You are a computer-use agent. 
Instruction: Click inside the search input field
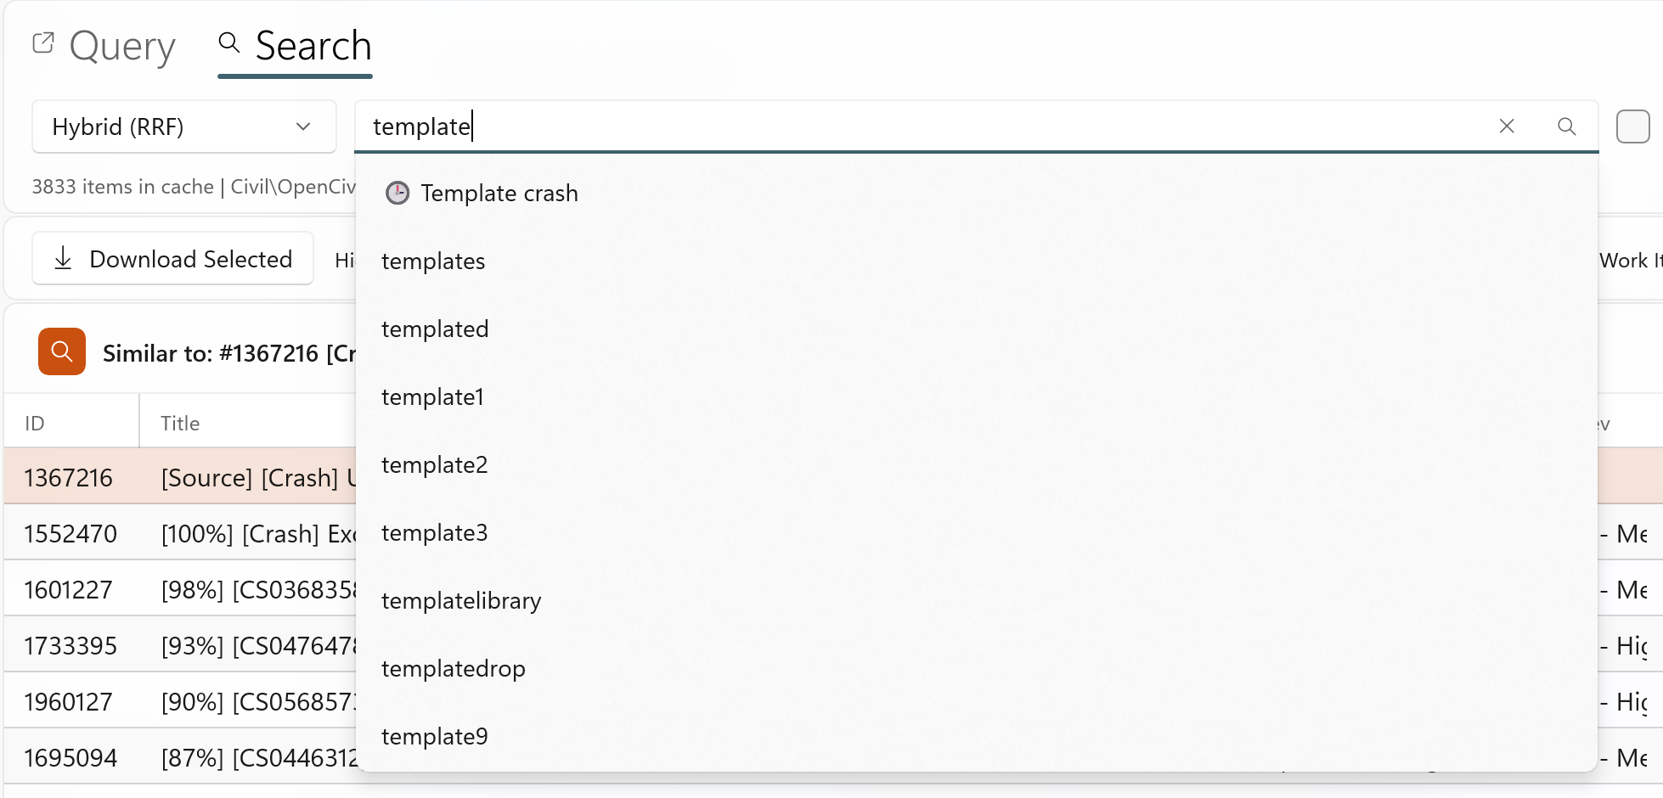click(764, 126)
